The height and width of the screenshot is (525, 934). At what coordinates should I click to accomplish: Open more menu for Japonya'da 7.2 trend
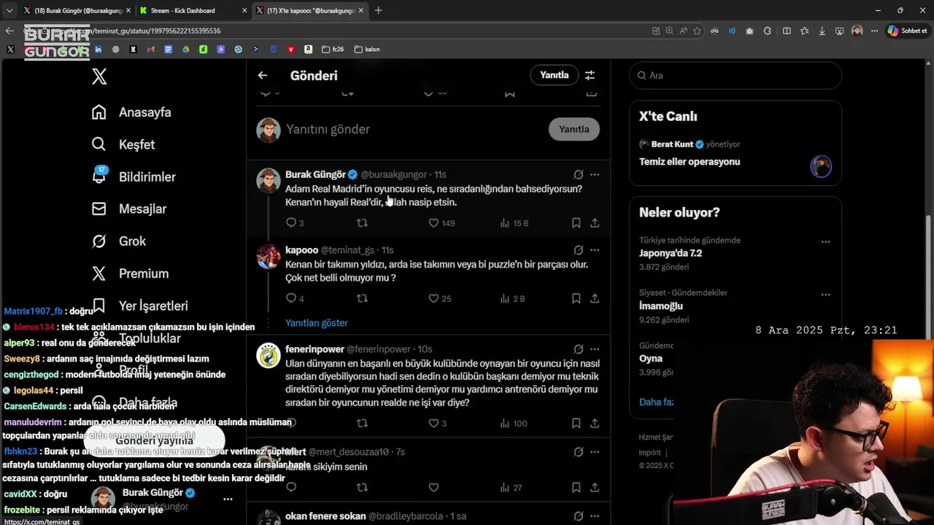[825, 241]
